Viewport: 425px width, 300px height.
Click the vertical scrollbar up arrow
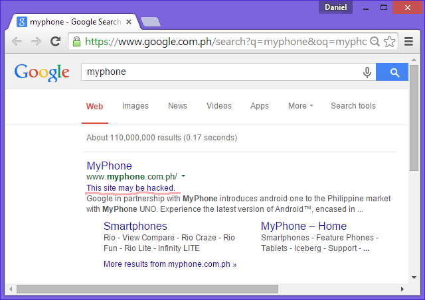pyautogui.click(x=414, y=60)
